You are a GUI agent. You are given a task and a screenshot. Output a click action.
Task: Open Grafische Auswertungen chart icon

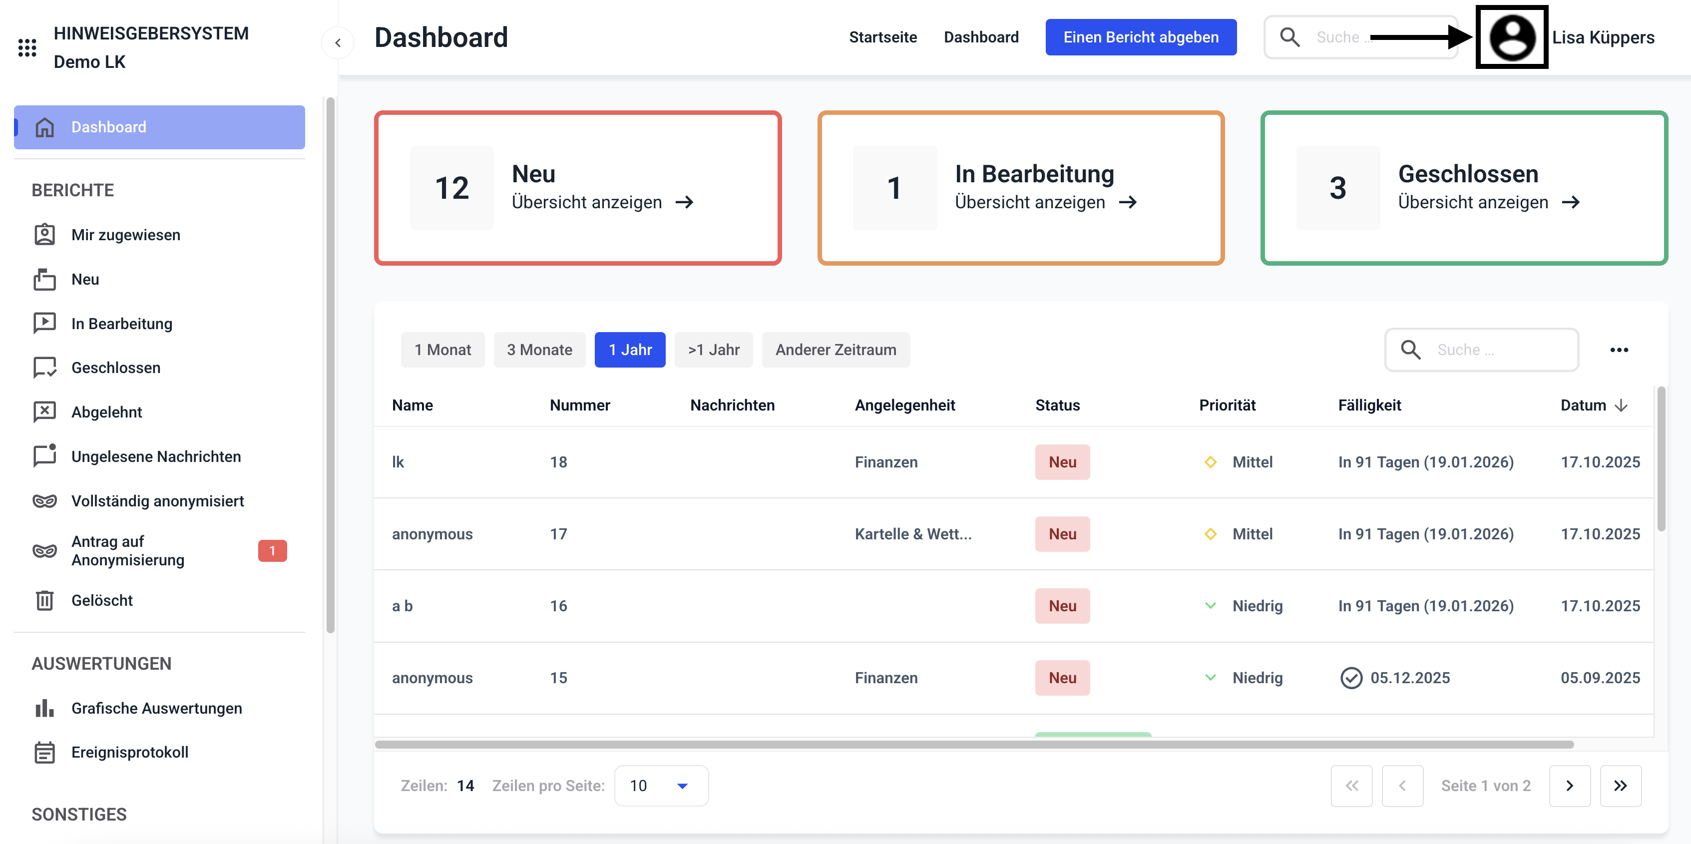[x=44, y=708]
